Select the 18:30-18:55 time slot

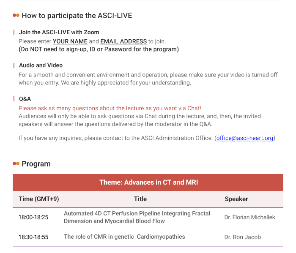click(x=33, y=237)
